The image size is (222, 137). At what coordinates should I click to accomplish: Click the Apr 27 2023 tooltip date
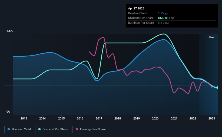(x=136, y=8)
